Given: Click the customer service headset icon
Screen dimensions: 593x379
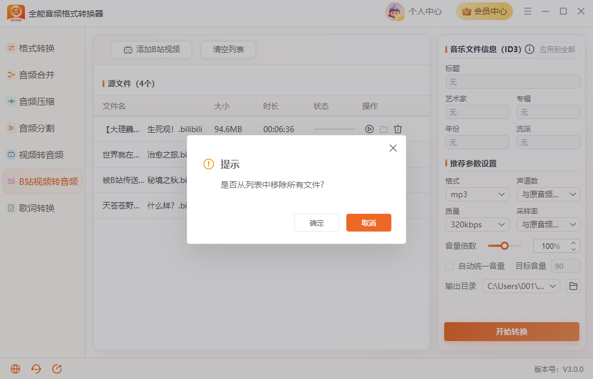Looking at the screenshot, I should [x=36, y=369].
